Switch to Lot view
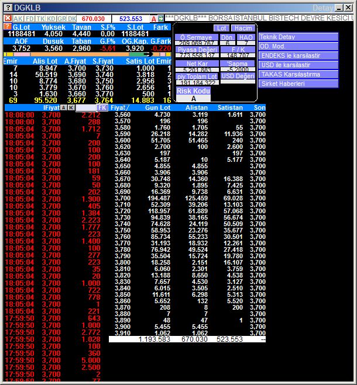Image resolution: width=357 pixels, height=385 pixels. [x=221, y=28]
